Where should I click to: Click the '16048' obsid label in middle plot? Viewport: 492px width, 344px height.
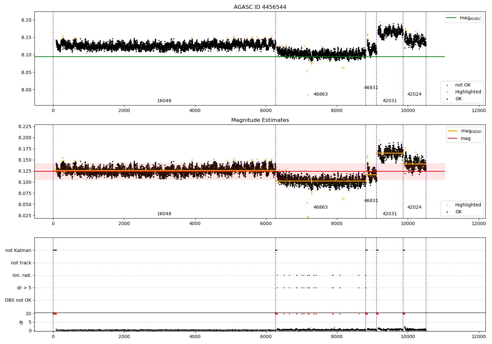164,214
